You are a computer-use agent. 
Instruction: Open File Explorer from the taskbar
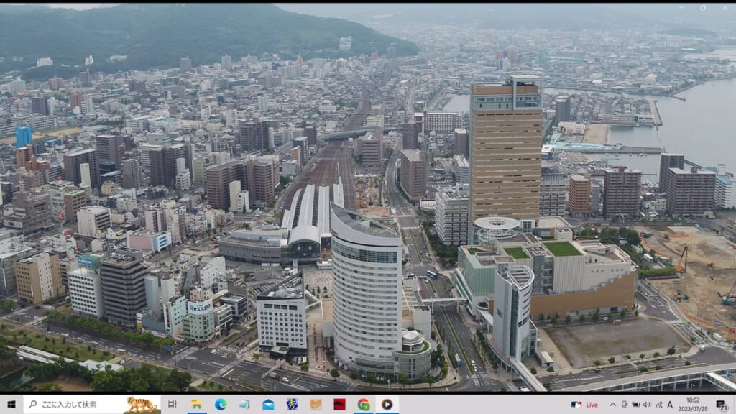tap(195, 404)
